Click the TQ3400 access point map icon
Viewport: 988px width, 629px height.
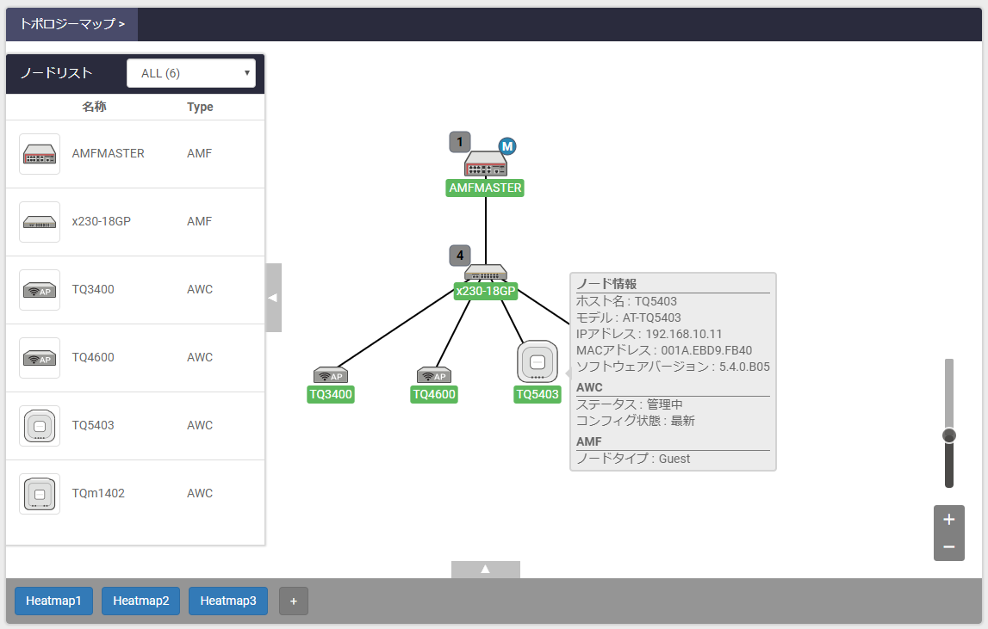331,376
